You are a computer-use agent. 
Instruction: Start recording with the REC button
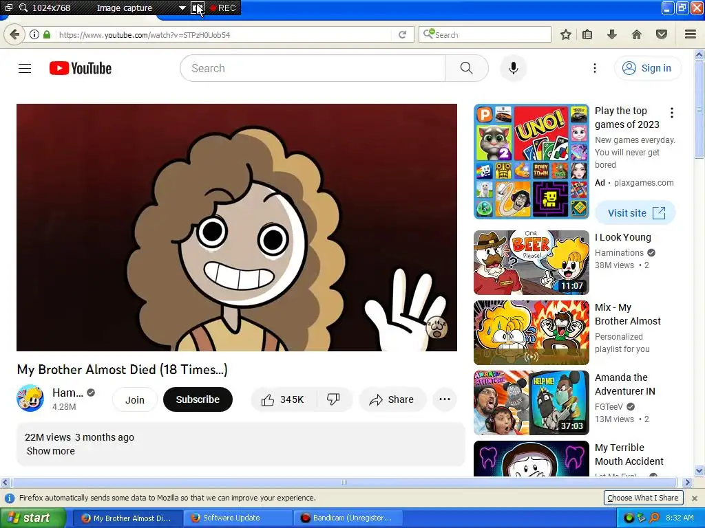223,8
